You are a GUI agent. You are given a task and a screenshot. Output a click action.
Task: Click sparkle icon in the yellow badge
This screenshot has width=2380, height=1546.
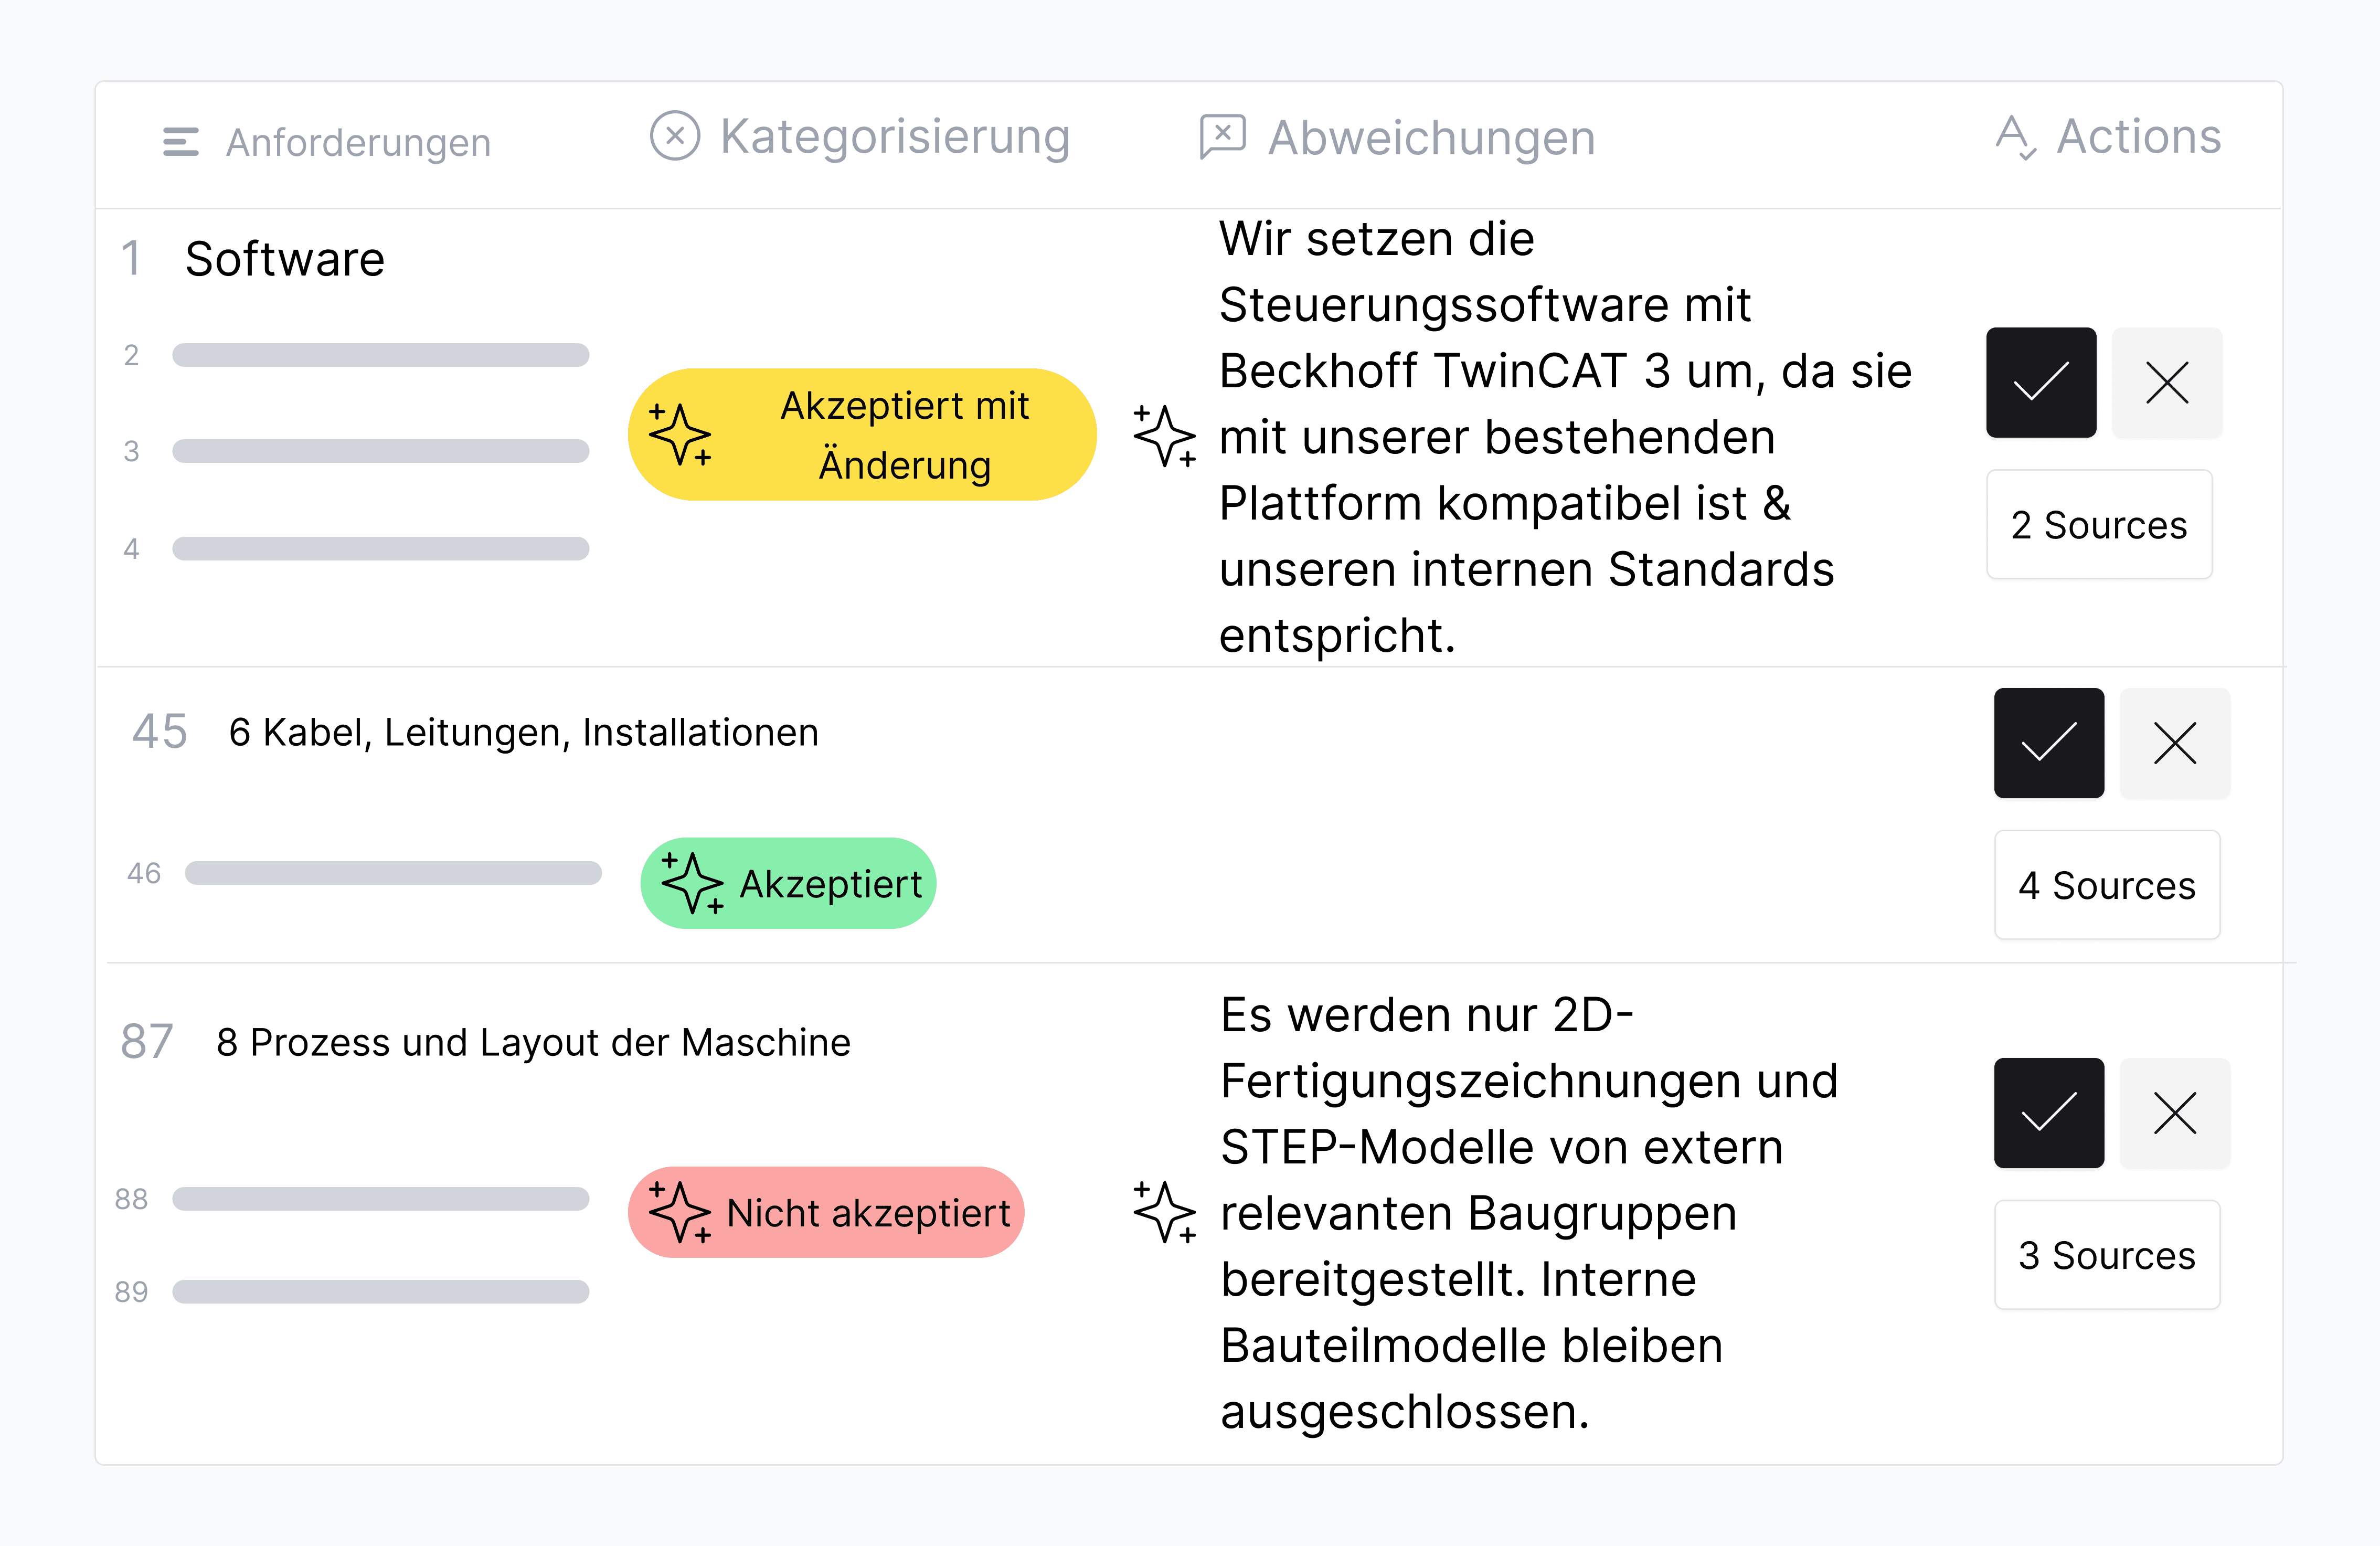(x=680, y=434)
